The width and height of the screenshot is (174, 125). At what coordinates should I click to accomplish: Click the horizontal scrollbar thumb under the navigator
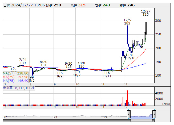pyautogui.click(x=141, y=120)
